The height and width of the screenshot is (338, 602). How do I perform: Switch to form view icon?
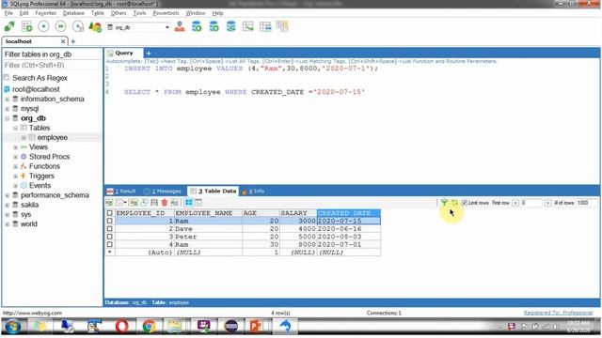[198, 203]
